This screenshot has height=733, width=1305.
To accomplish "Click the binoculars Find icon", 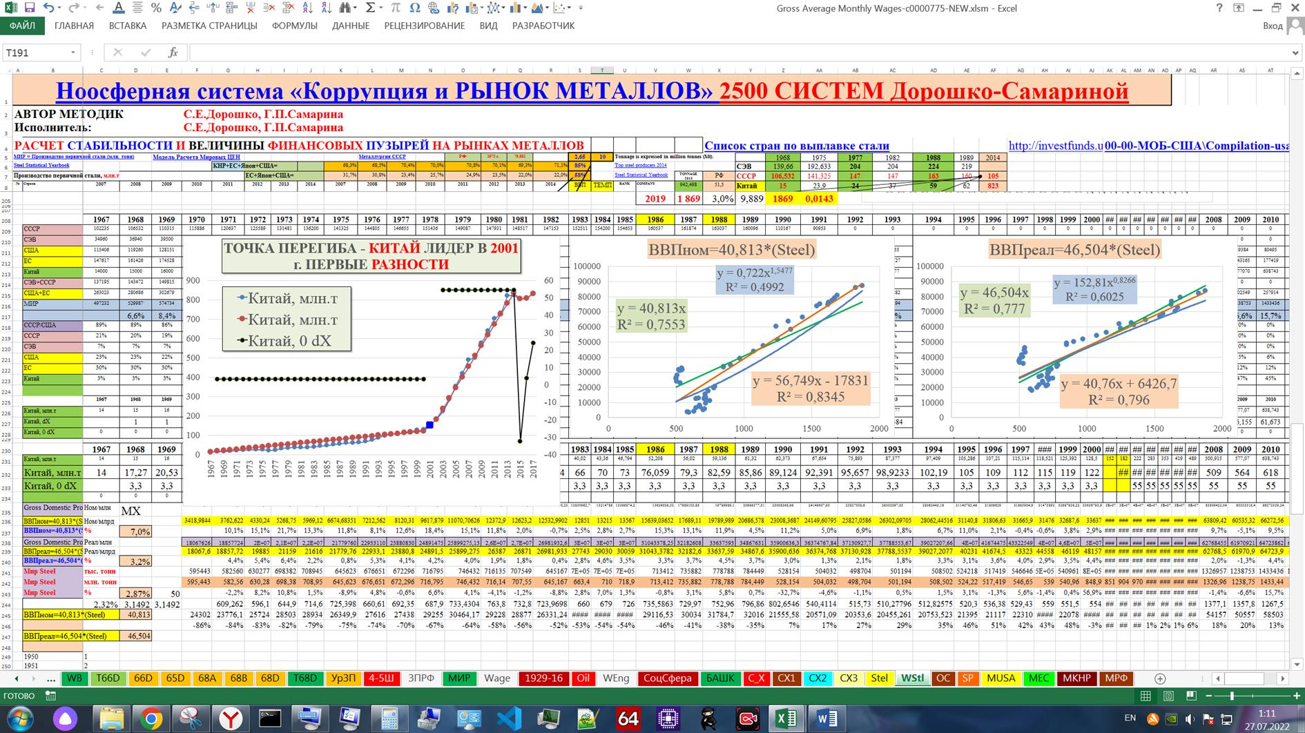I will pyautogui.click(x=345, y=8).
